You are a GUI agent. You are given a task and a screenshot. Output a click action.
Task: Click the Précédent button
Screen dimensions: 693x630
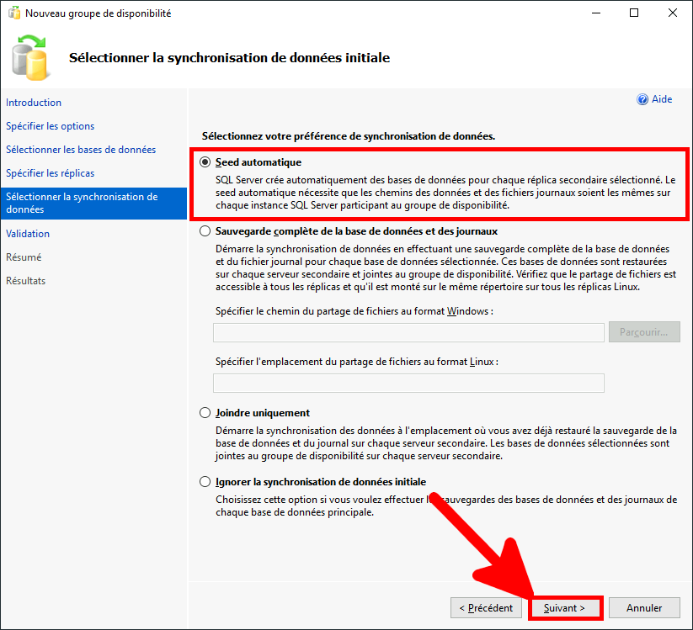click(x=486, y=607)
